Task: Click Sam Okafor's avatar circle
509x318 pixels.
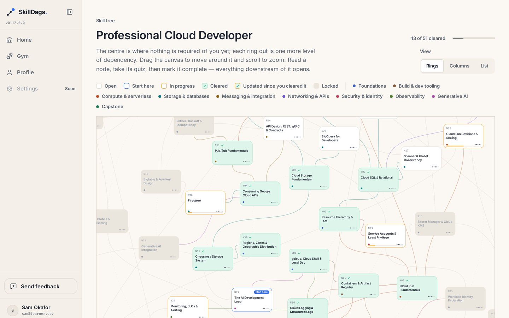Action: 13,310
